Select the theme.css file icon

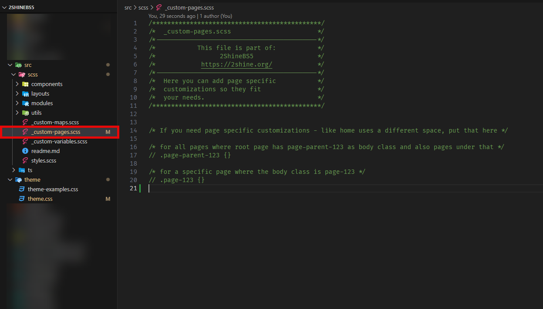(22, 199)
